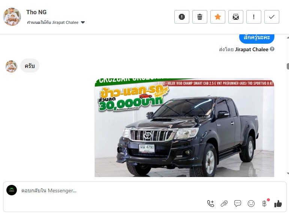Open the Hilux Vigo truck image
Image resolution: width=289 pixels, height=214 pixels.
point(184,128)
